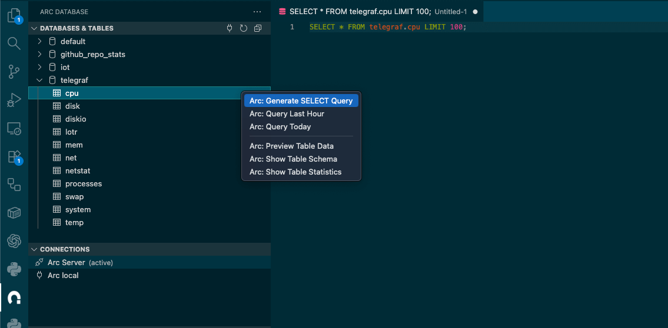Open the Search view icon
Viewport: 668px width, 328px height.
[14, 43]
